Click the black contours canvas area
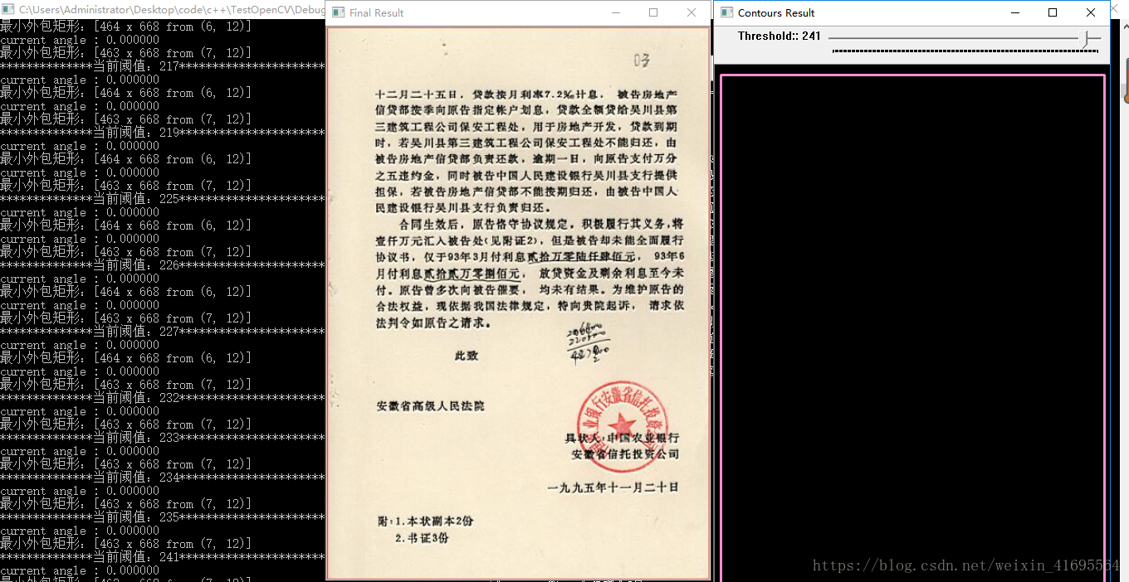The height and width of the screenshot is (582, 1129). tap(912, 328)
